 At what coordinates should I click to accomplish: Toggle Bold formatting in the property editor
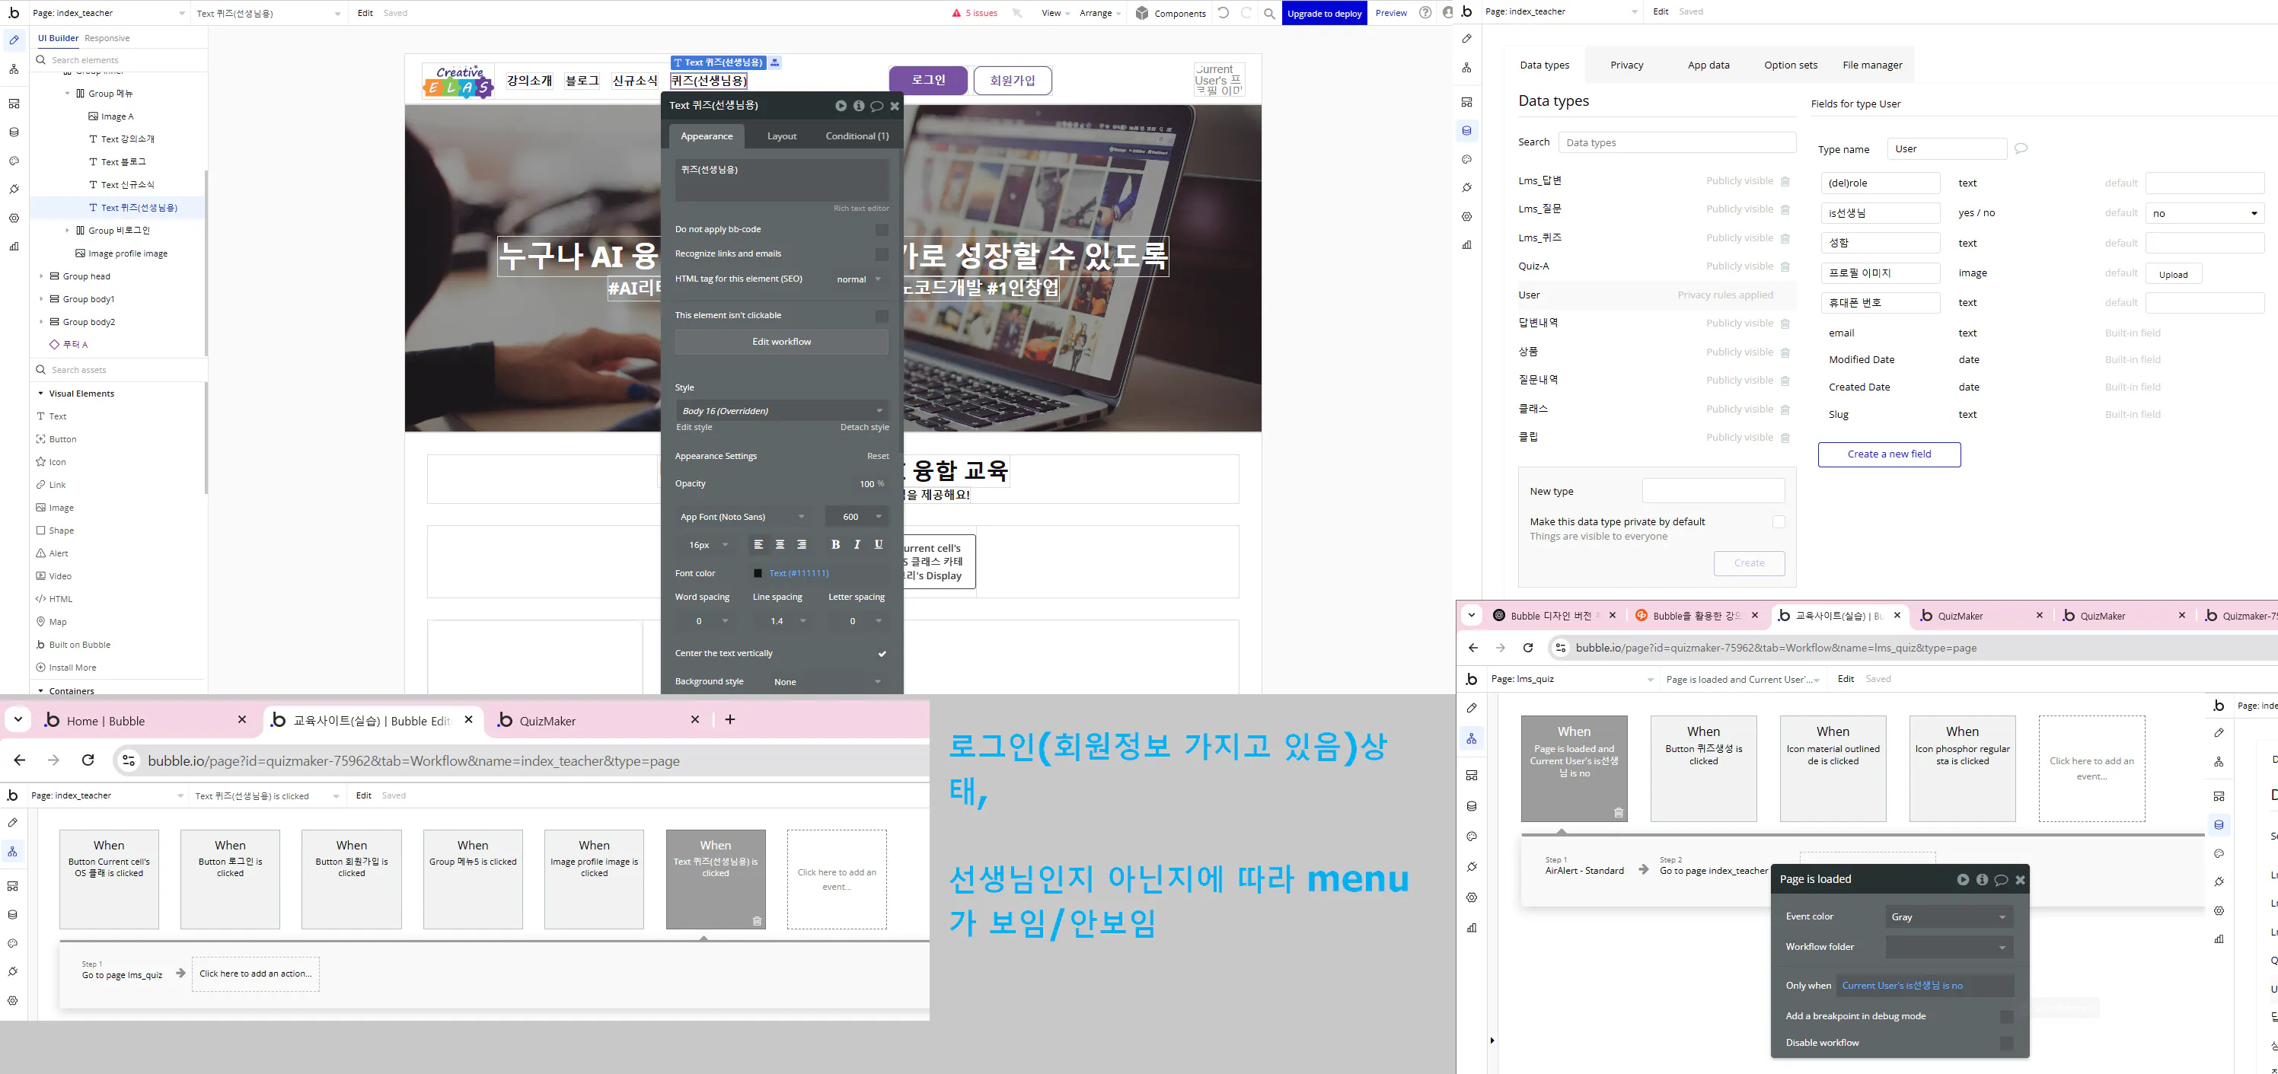pyautogui.click(x=836, y=544)
